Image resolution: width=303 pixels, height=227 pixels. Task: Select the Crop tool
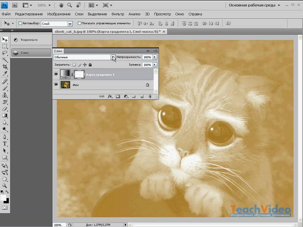(5, 67)
